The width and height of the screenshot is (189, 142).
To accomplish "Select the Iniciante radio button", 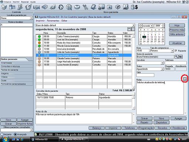I will point(2,134).
